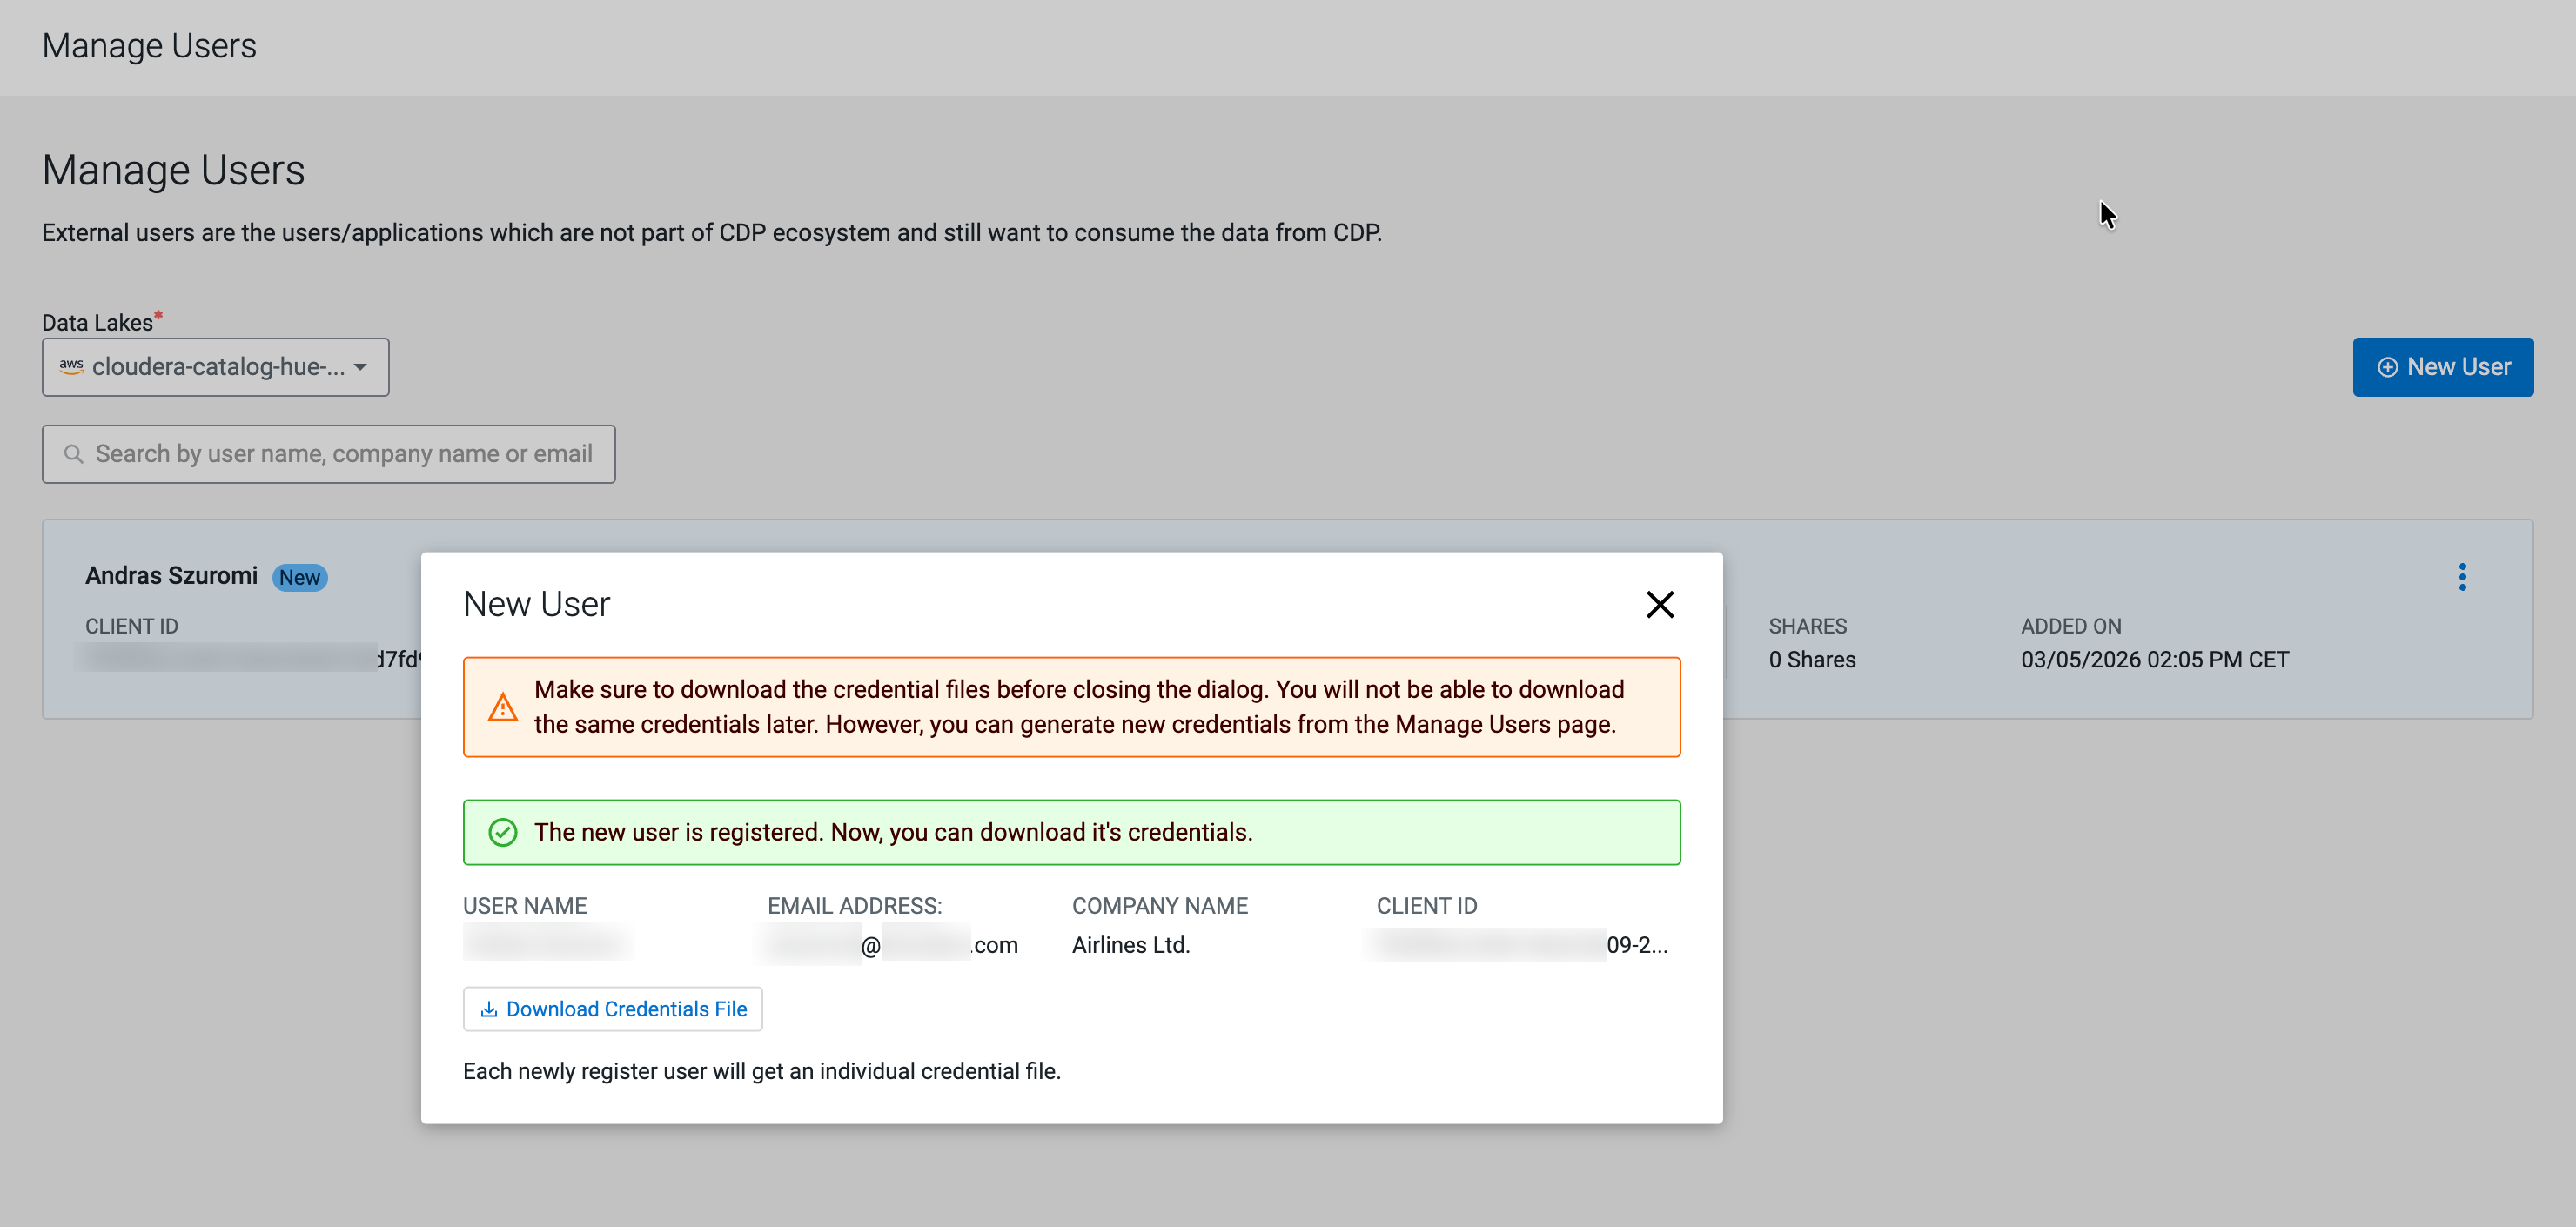Click the Manage Users breadcrumb in the top bar
2576x1227 pixels.
point(149,46)
